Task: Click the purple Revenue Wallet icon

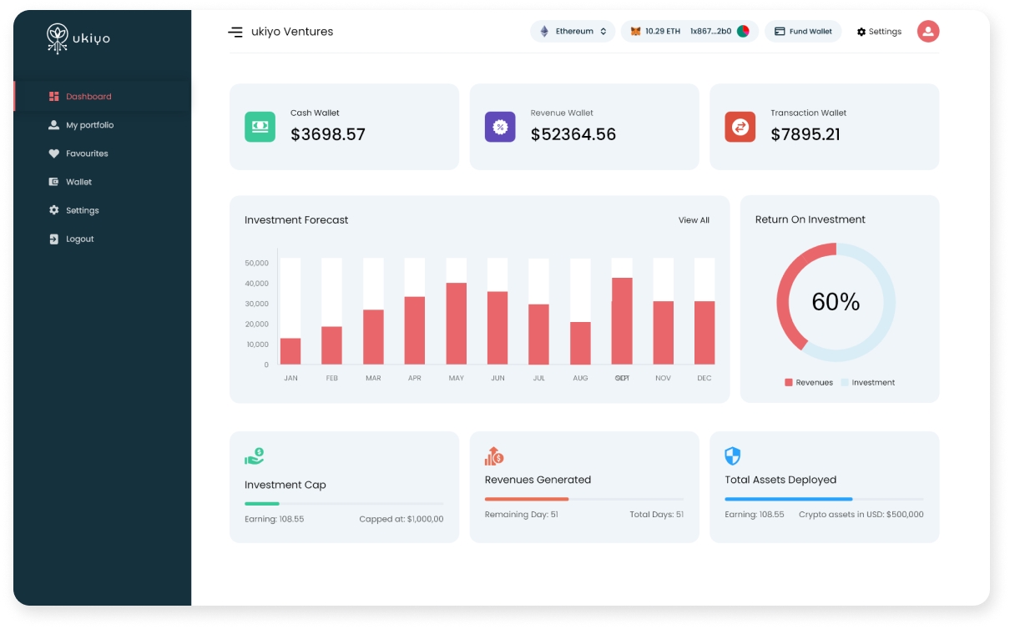Action: pyautogui.click(x=500, y=127)
